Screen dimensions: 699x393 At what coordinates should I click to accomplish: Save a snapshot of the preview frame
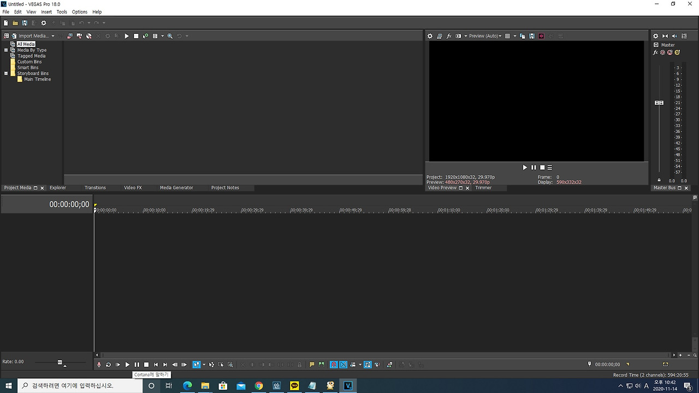531,36
